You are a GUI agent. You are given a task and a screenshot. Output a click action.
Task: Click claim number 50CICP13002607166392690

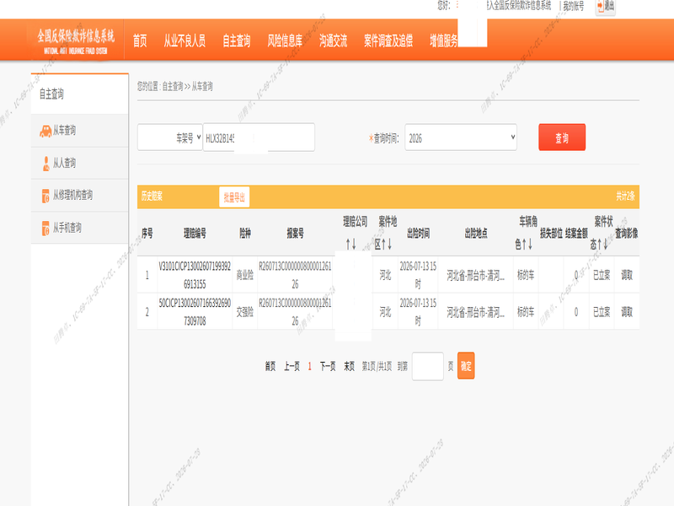tap(195, 312)
